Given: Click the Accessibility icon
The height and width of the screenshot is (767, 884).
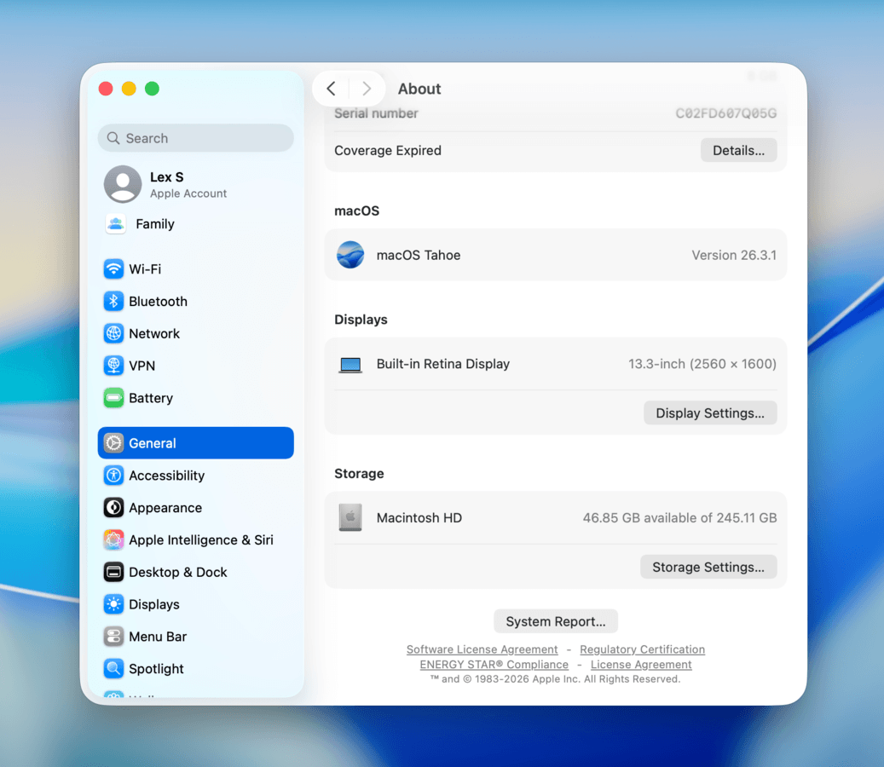Looking at the screenshot, I should coord(113,476).
